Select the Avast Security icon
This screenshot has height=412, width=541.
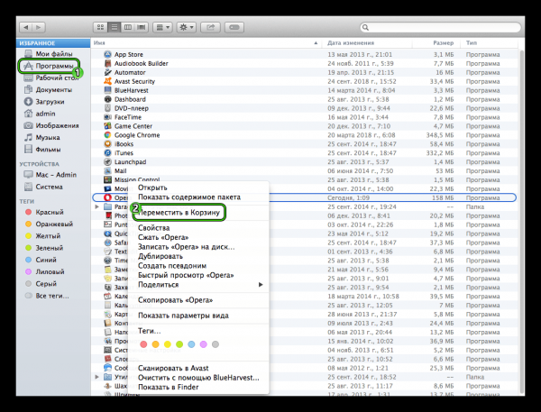click(107, 81)
